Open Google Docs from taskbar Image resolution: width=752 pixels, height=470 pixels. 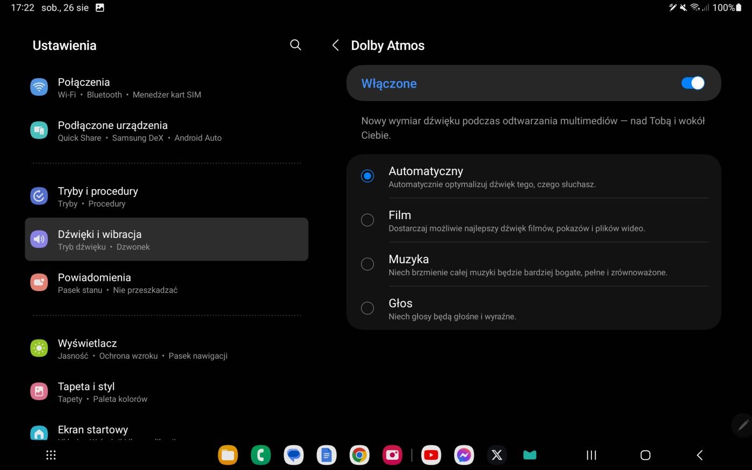pos(326,455)
